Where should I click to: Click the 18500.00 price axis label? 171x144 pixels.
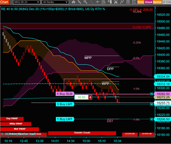[x=163, y=22]
